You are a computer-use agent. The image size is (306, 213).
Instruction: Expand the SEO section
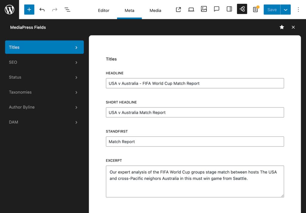44,62
